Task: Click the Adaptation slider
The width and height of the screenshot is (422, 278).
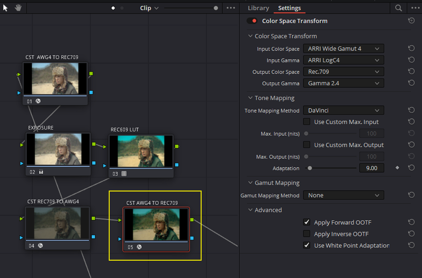Action: click(330, 168)
